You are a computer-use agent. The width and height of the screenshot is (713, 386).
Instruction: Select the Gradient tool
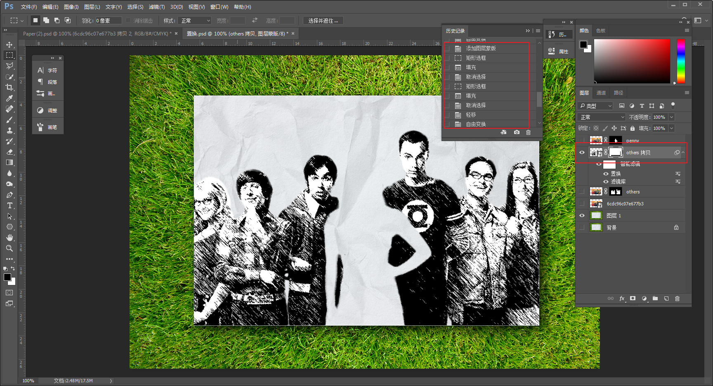tap(9, 162)
